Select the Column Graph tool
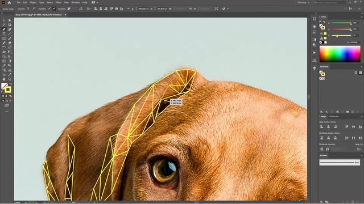The width and height of the screenshot is (364, 204). coord(10,70)
